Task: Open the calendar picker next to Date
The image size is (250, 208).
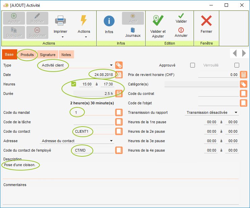Action: coord(119,75)
